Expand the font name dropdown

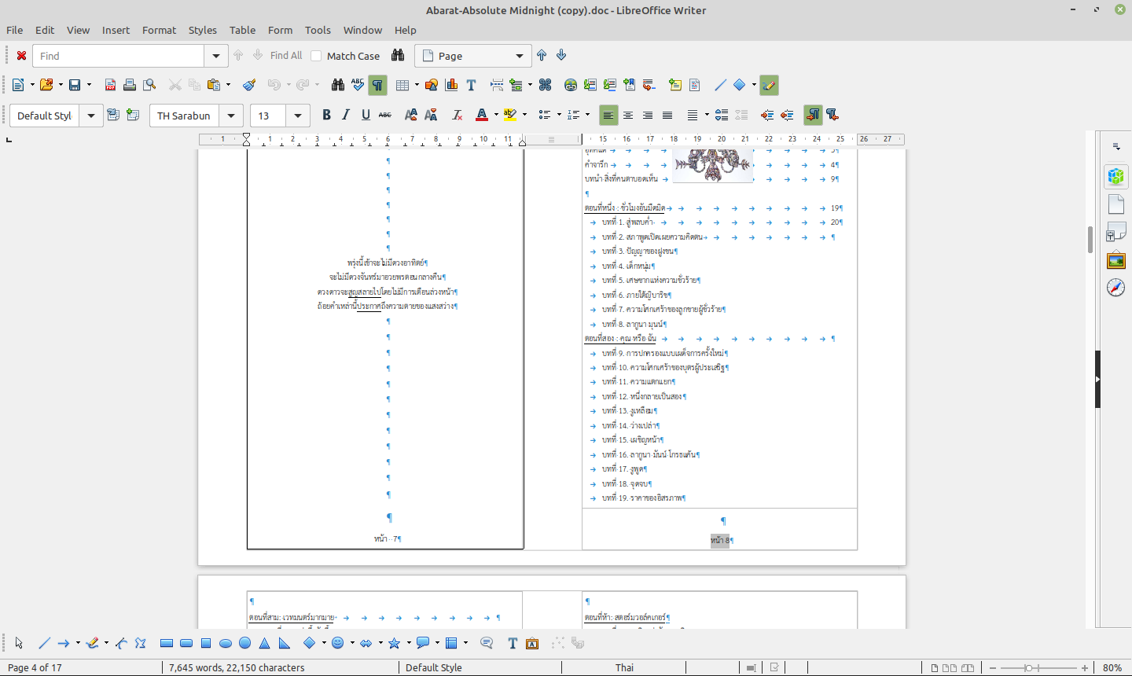(x=230, y=116)
